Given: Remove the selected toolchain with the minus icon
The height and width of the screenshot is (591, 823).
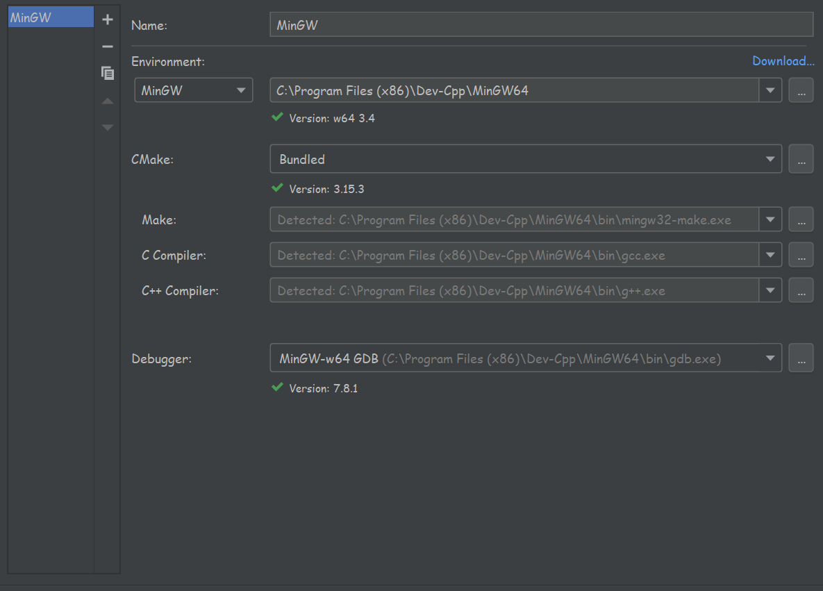Looking at the screenshot, I should [108, 47].
